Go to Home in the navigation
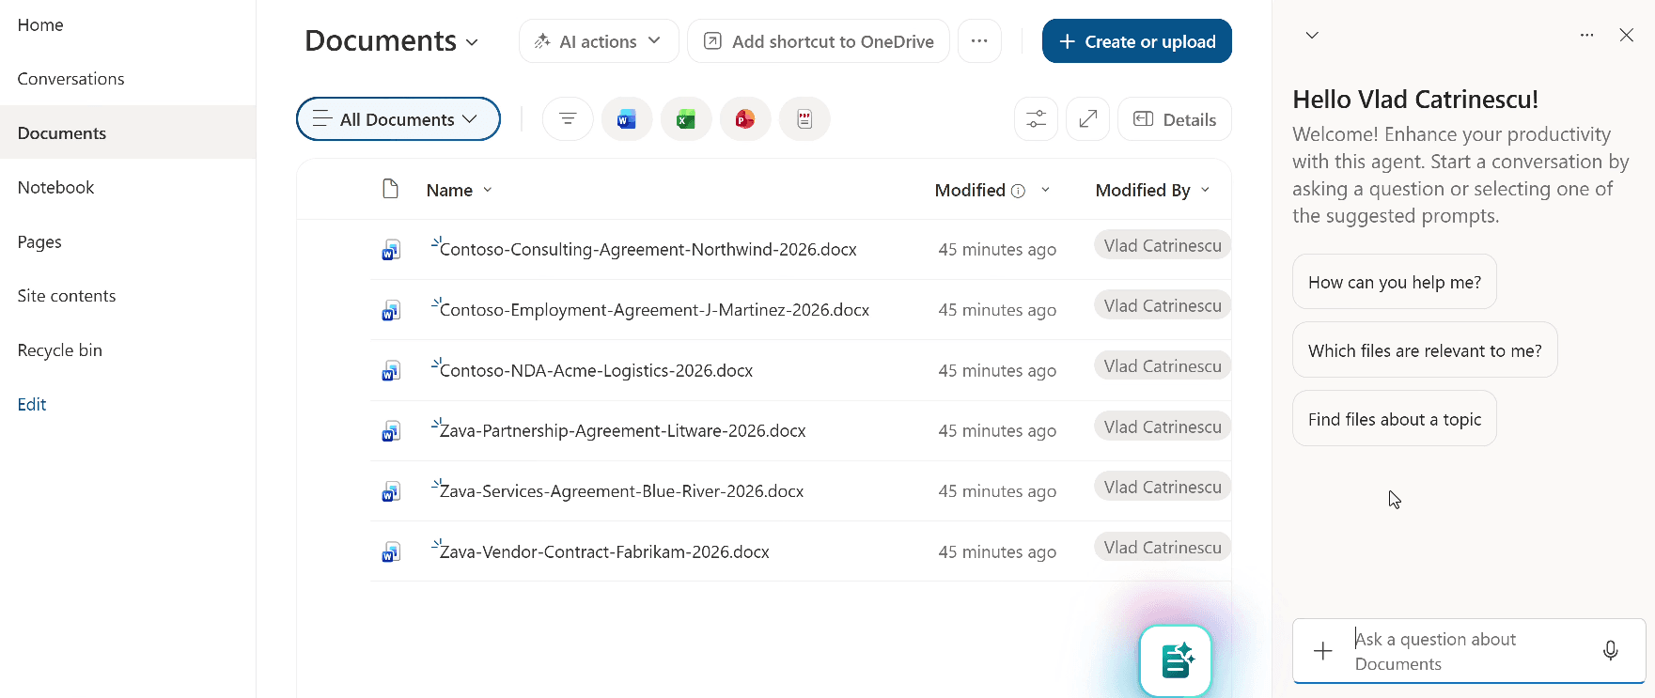This screenshot has height=698, width=1655. tap(40, 25)
